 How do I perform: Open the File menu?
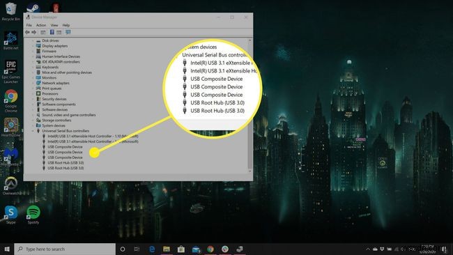click(x=29, y=25)
